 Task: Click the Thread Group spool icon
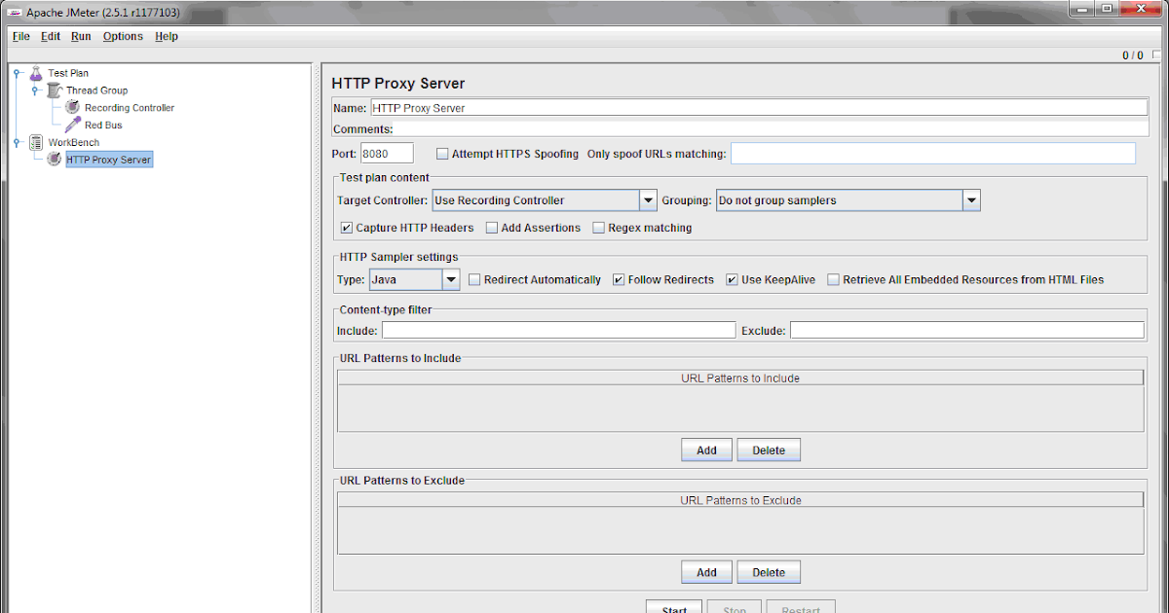pyautogui.click(x=55, y=90)
